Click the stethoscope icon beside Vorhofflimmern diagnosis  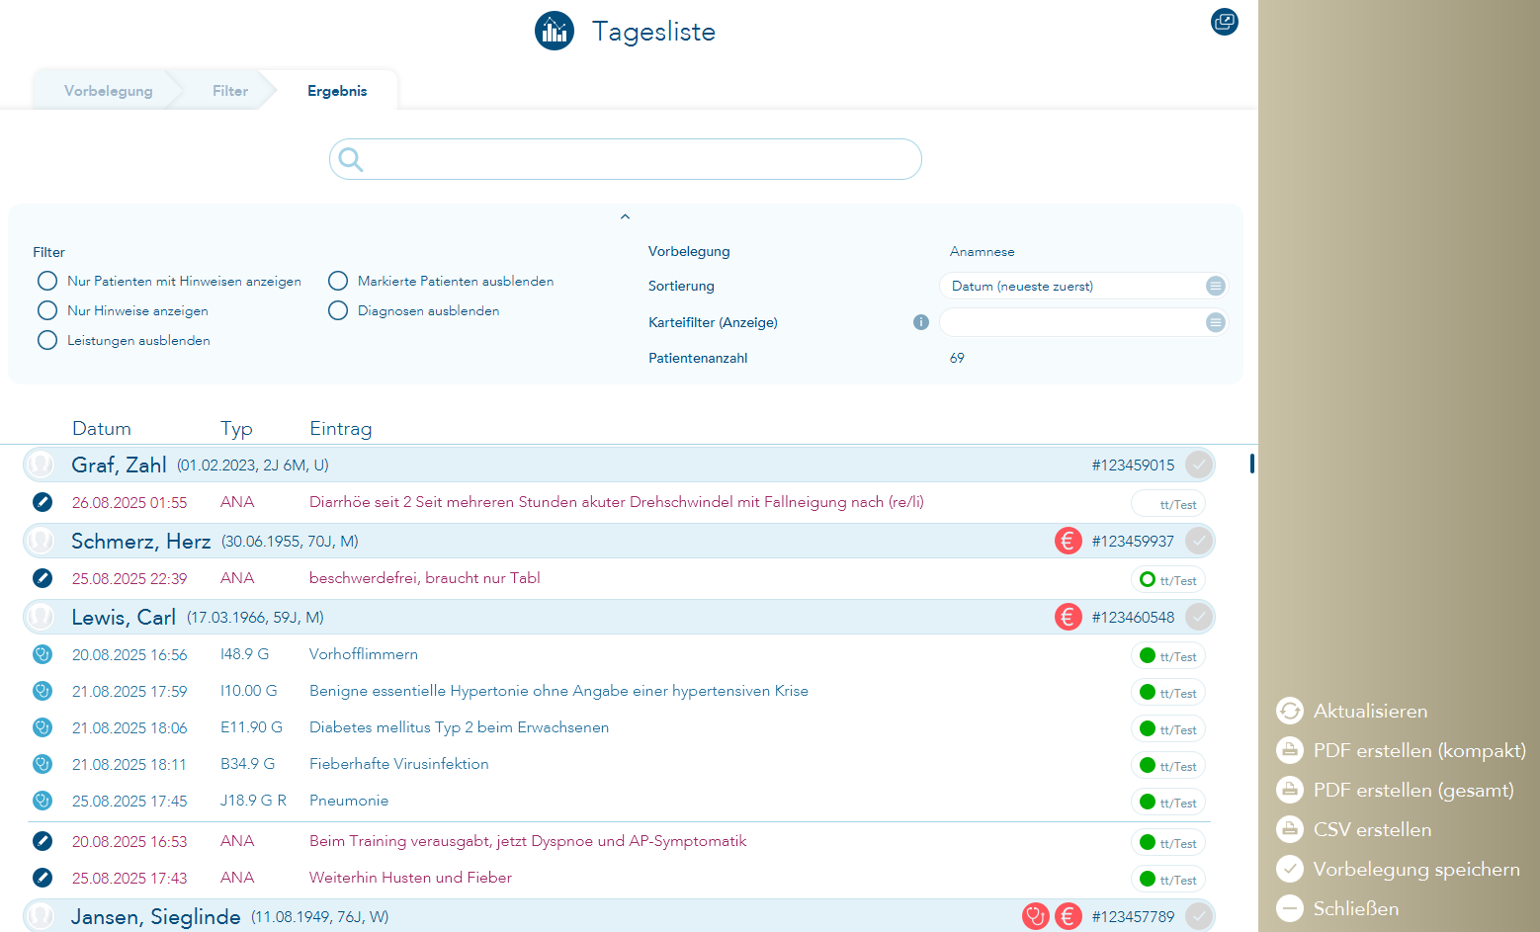43,654
